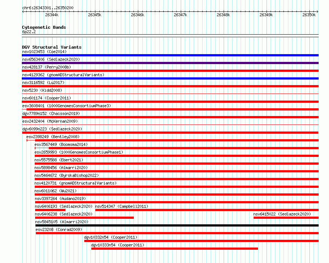The image size is (329, 263).
Task: Open the nsv6563406 (Sedlazeck2020) variant label
Action: (51, 59)
